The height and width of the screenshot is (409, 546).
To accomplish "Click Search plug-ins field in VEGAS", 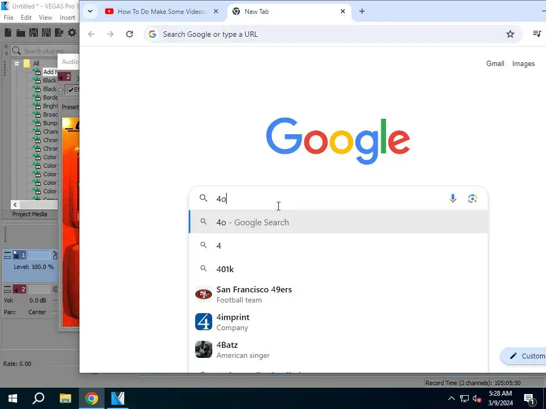I will click(x=45, y=51).
